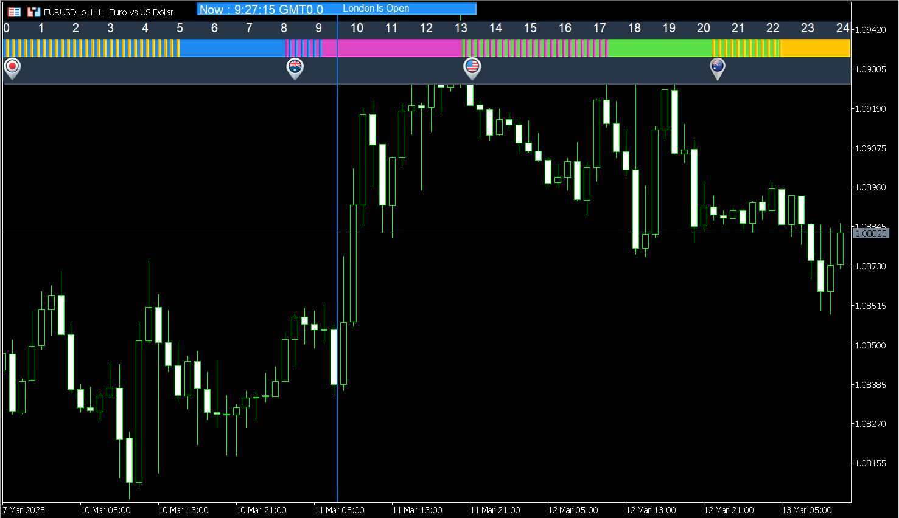Click the quotes table icon in the top-left corner

(14, 11)
